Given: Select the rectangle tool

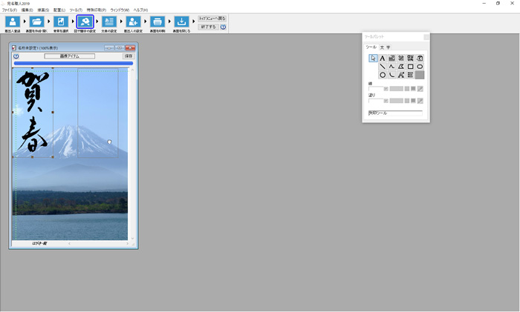Looking at the screenshot, I should pyautogui.click(x=410, y=67).
